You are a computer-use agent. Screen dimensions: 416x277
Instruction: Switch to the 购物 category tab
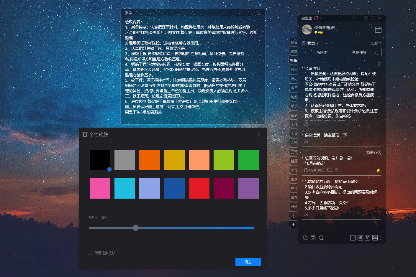point(293,97)
